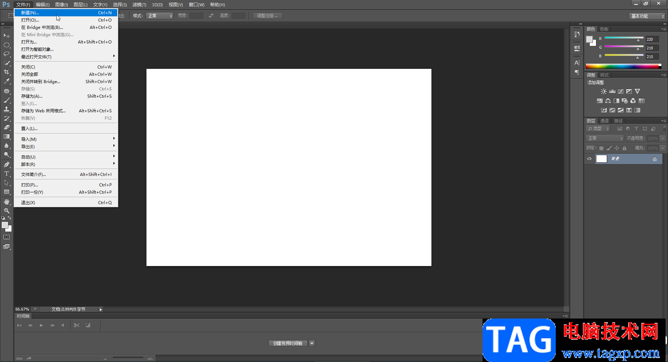Toggle lock position in Layers panel
The image size is (668, 362).
coord(617,148)
